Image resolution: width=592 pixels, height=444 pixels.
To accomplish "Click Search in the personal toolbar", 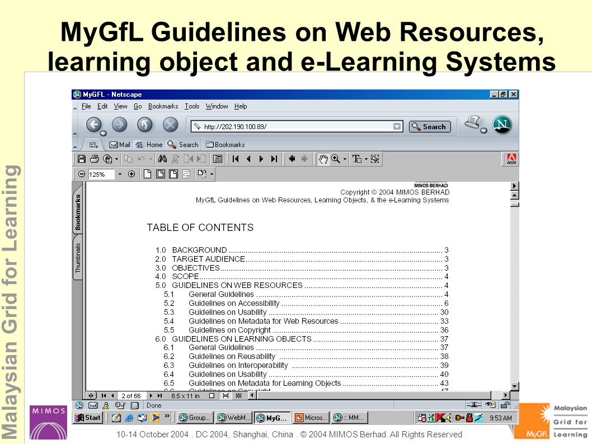I will point(183,145).
